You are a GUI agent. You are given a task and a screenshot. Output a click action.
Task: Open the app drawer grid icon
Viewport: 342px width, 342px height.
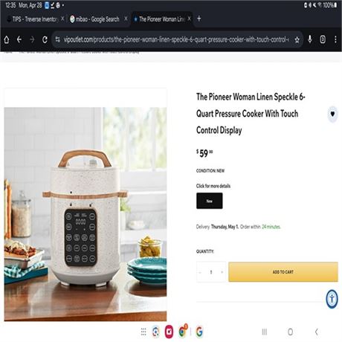tap(143, 332)
